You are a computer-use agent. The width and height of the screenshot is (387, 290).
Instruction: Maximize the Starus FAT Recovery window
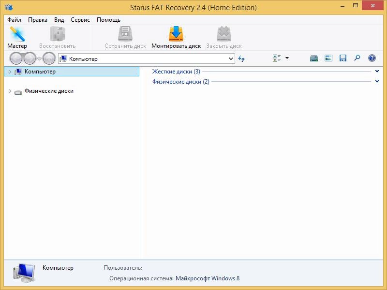356,6
